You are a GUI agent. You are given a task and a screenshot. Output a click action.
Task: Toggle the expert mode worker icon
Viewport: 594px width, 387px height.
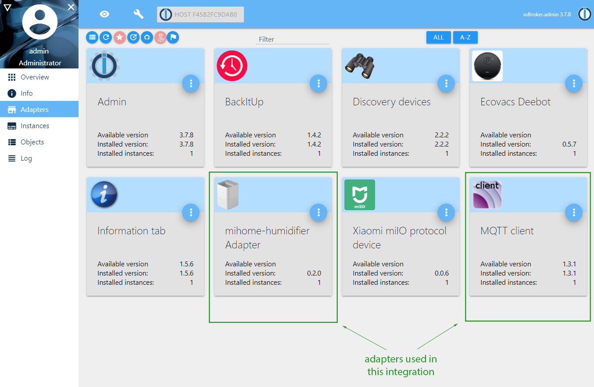tap(161, 37)
